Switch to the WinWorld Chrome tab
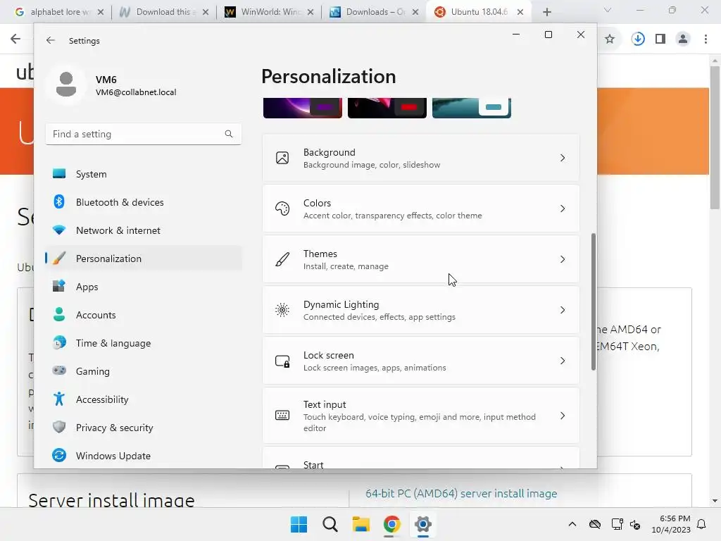 [269, 12]
